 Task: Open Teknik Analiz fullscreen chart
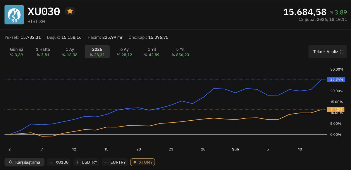(328, 52)
